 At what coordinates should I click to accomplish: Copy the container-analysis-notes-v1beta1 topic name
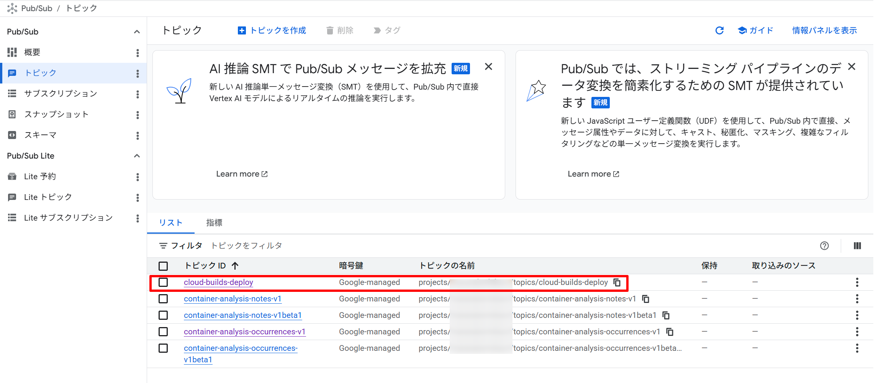(x=666, y=316)
